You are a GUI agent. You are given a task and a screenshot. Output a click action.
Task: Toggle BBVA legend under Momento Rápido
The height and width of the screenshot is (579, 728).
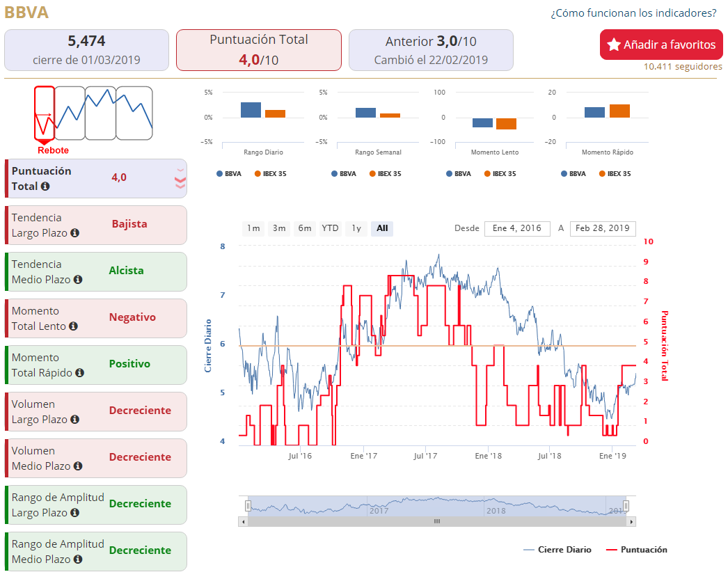coord(573,174)
